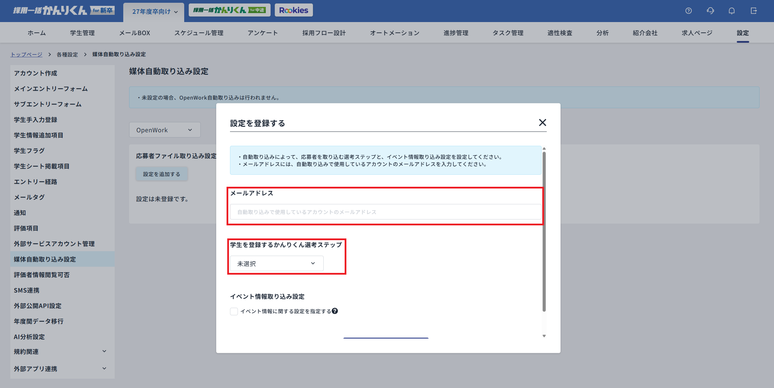Click the support headset icon
774x388 pixels.
tap(710, 11)
